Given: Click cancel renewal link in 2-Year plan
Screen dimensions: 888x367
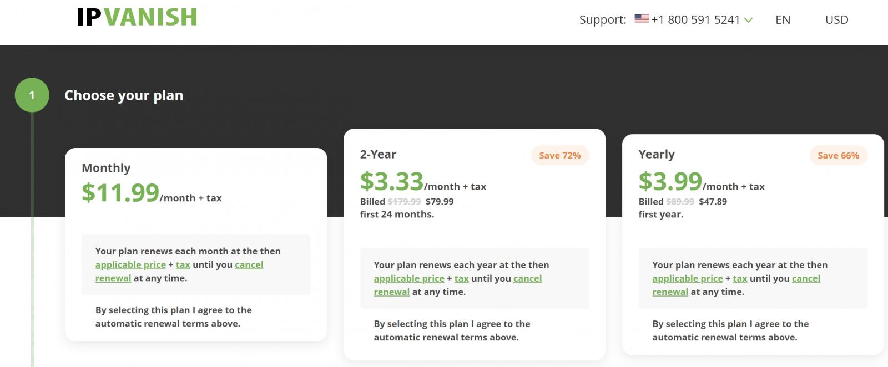Looking at the screenshot, I should click(x=527, y=279).
